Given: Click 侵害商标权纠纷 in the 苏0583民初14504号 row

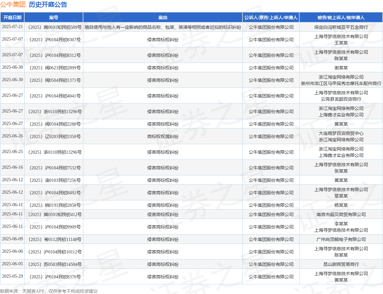Looking at the screenshot, I should pyautogui.click(x=163, y=264).
